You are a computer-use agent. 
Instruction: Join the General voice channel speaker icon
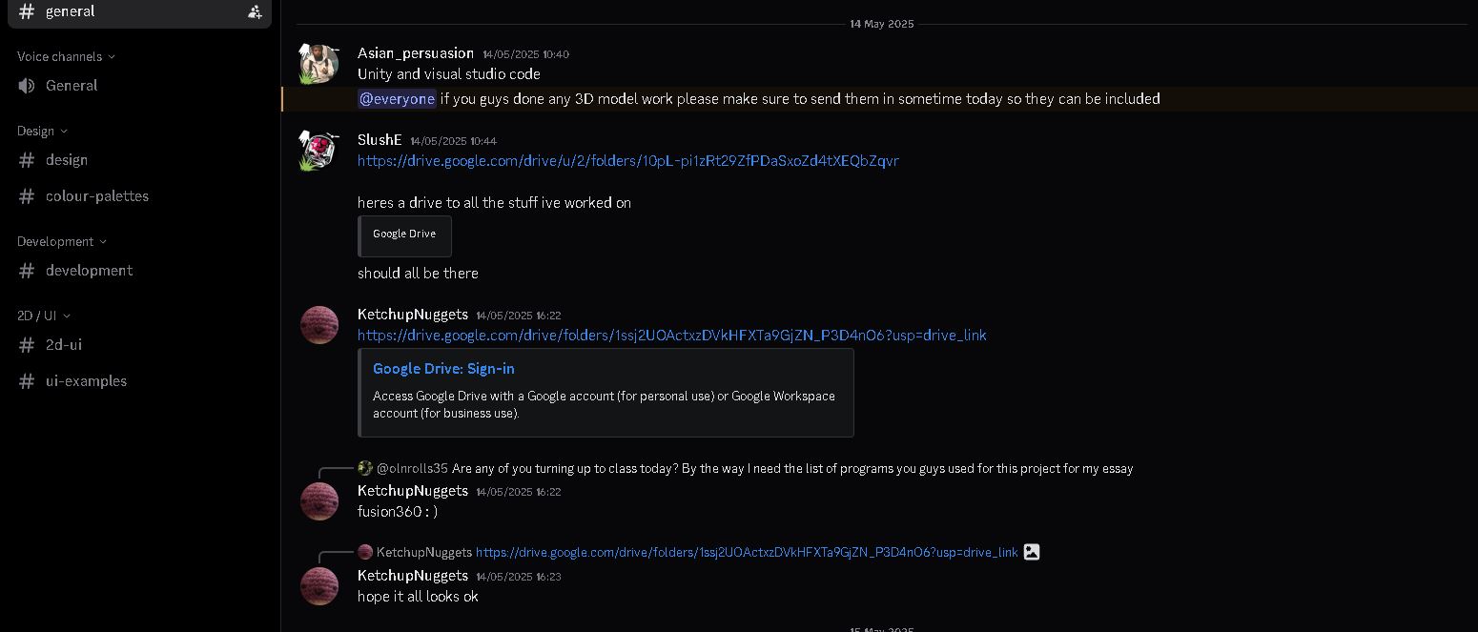[x=27, y=86]
